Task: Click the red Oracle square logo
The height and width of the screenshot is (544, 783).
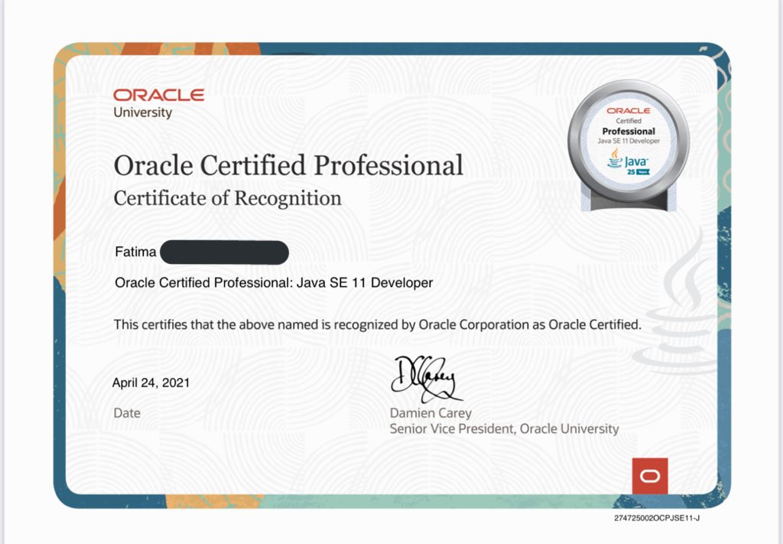Action: pyautogui.click(x=650, y=476)
